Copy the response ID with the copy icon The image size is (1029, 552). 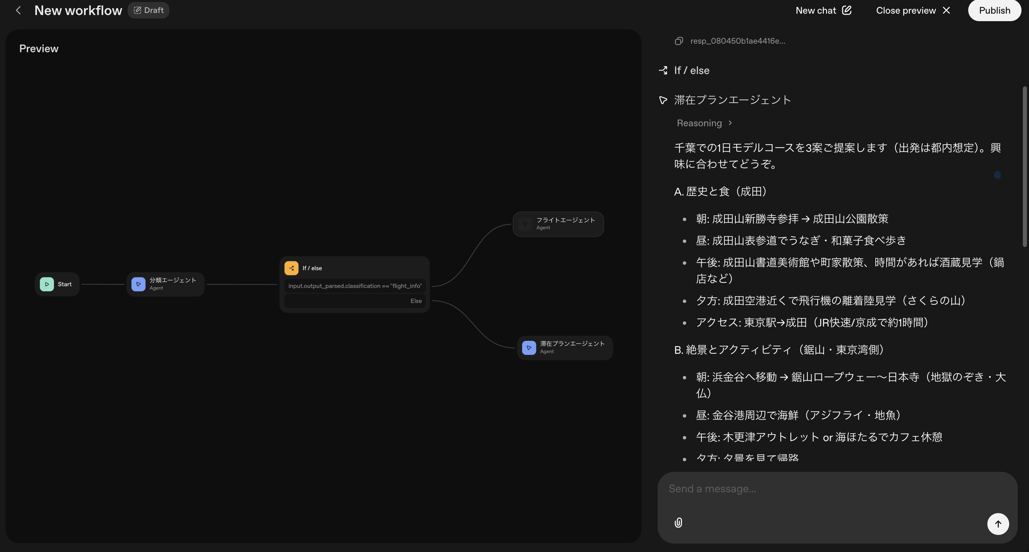click(x=678, y=41)
